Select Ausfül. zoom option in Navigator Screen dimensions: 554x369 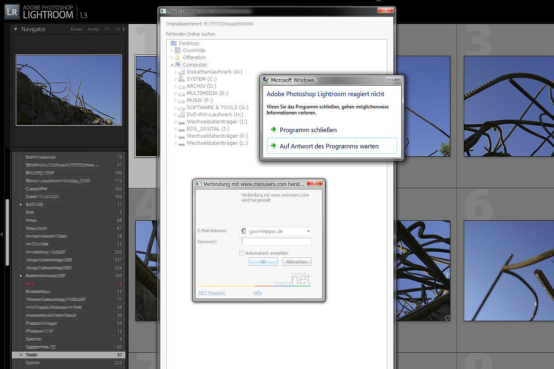tap(94, 29)
